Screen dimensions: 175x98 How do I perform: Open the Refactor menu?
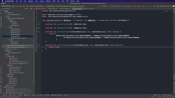pos(48,1)
